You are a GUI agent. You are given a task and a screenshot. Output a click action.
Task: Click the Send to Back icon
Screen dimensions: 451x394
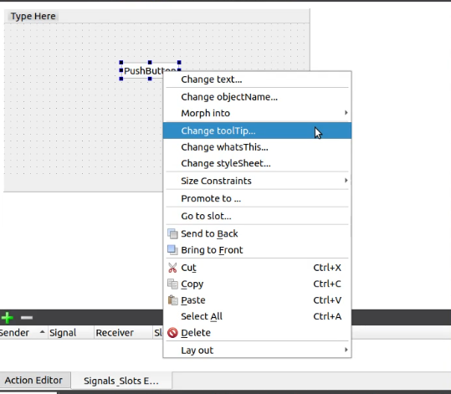tap(172, 234)
